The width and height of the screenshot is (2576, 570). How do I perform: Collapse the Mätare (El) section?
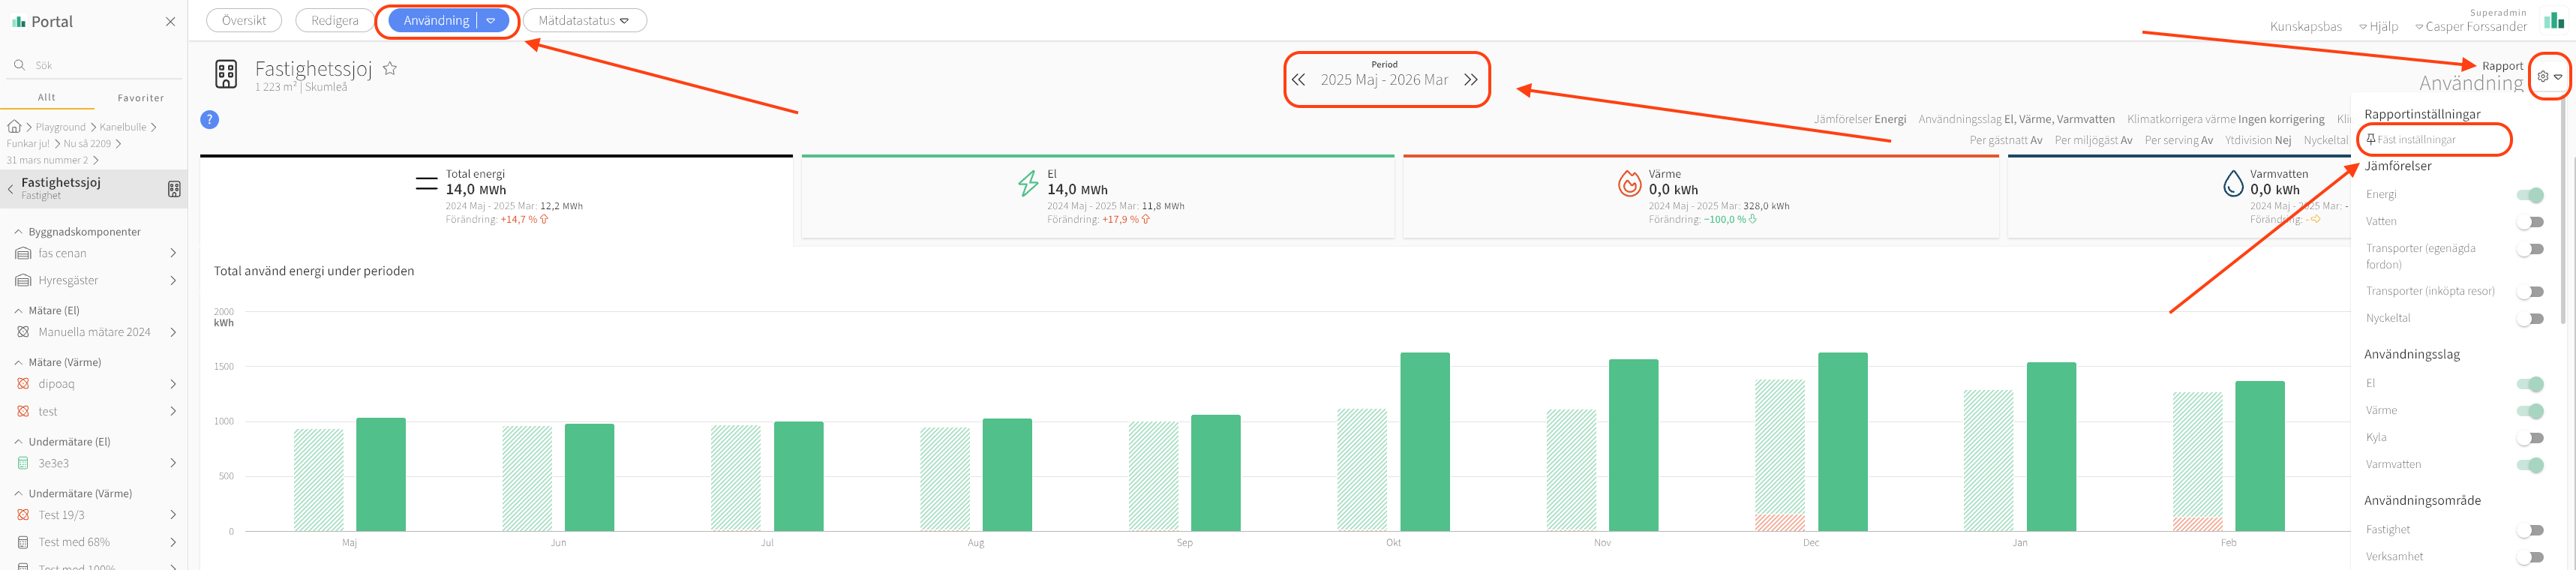pos(18,311)
